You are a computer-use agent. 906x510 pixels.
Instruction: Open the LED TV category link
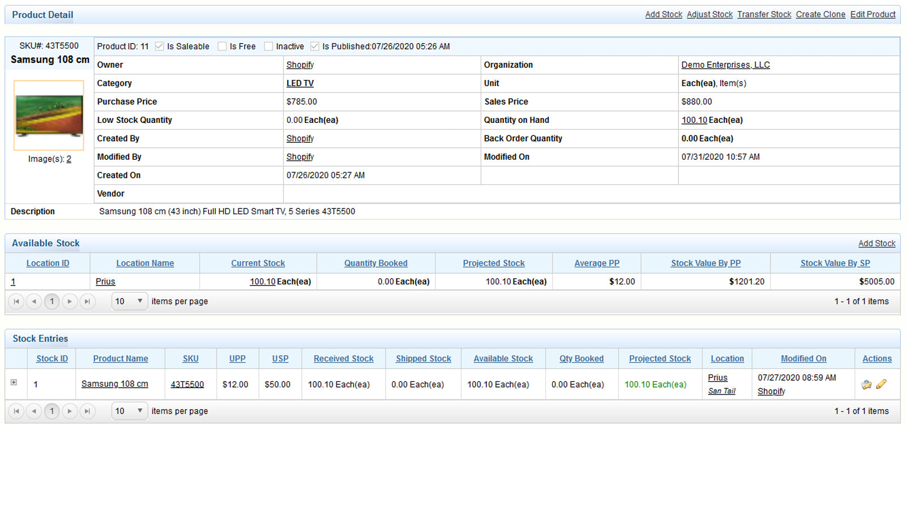[x=300, y=83]
